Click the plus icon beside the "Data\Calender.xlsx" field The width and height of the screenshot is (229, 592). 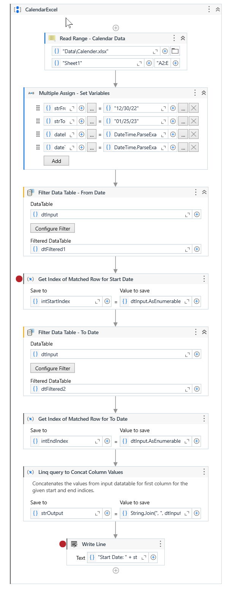click(x=165, y=51)
